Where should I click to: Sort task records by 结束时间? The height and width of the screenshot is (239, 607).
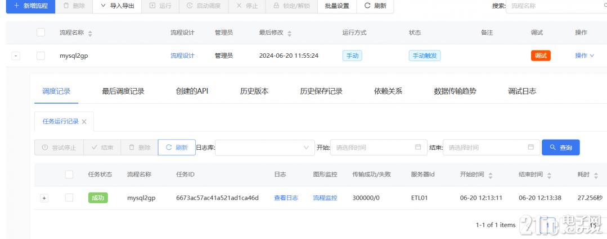pos(549,176)
